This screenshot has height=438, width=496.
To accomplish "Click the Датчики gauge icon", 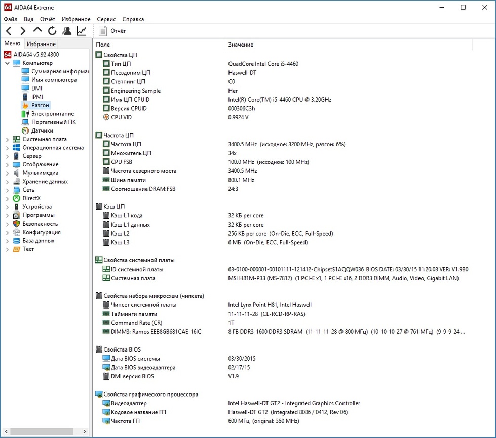I will point(25,130).
